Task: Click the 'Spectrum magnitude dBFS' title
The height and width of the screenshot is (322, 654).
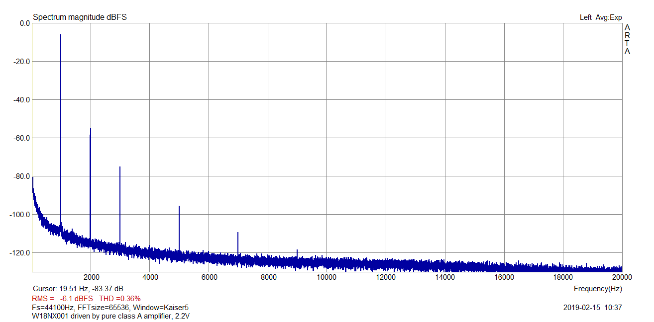Action: pos(80,17)
